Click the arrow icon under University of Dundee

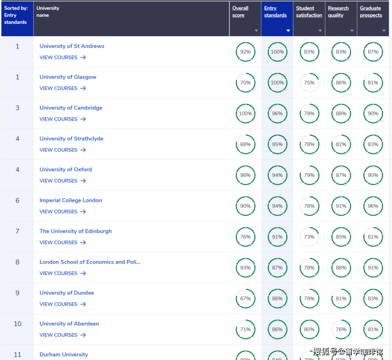[83, 304]
